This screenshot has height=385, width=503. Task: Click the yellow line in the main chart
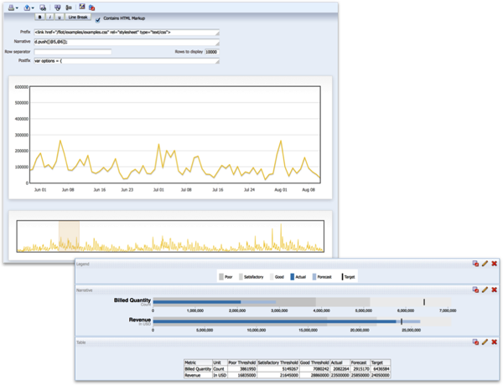[x=175, y=162]
